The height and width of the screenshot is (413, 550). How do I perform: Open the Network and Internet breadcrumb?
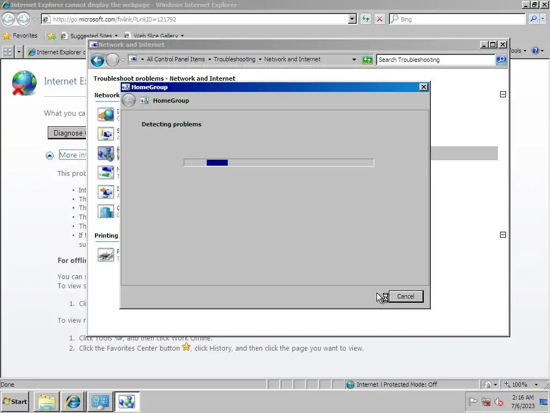292,59
